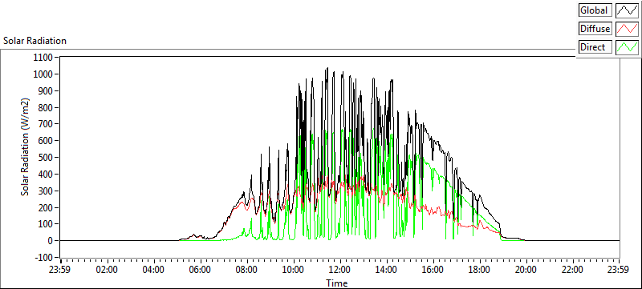Click the 02:00 x-axis tick label
This screenshot has width=642, height=289.
[x=107, y=270]
